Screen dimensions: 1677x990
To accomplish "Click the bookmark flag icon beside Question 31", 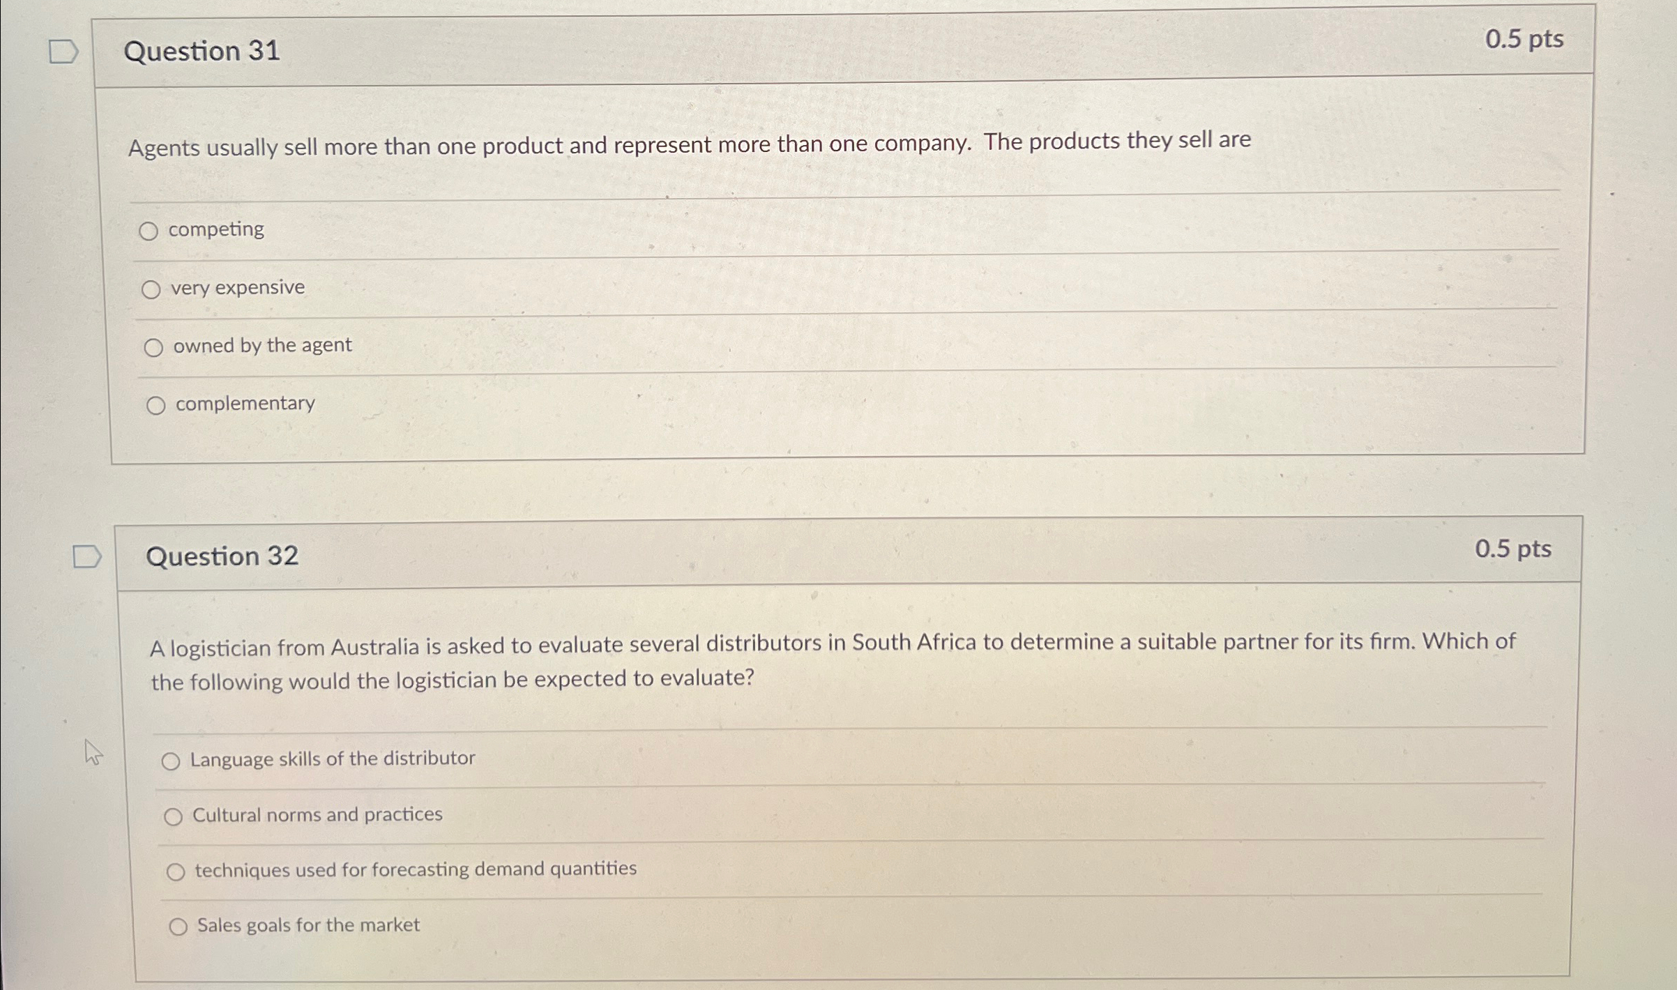I will tap(63, 51).
